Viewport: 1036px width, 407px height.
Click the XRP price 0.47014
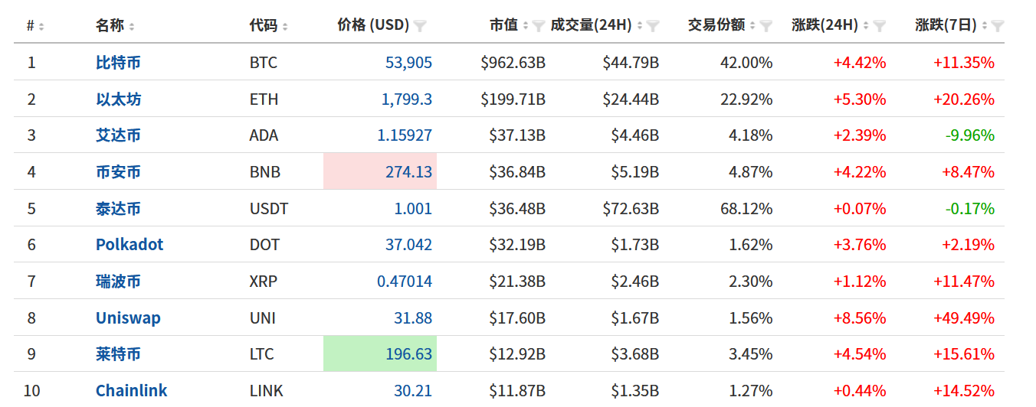coord(405,282)
